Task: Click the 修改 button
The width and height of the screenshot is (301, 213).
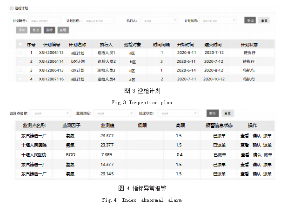Action: 35,30
